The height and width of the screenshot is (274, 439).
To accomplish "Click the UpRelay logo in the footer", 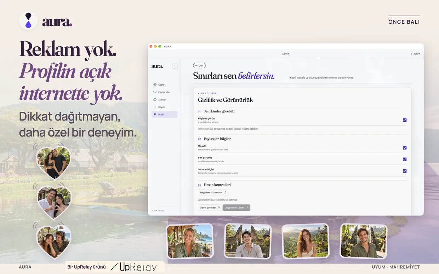I will 133,267.
